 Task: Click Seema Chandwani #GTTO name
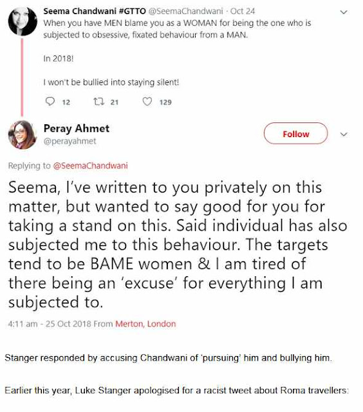point(95,12)
